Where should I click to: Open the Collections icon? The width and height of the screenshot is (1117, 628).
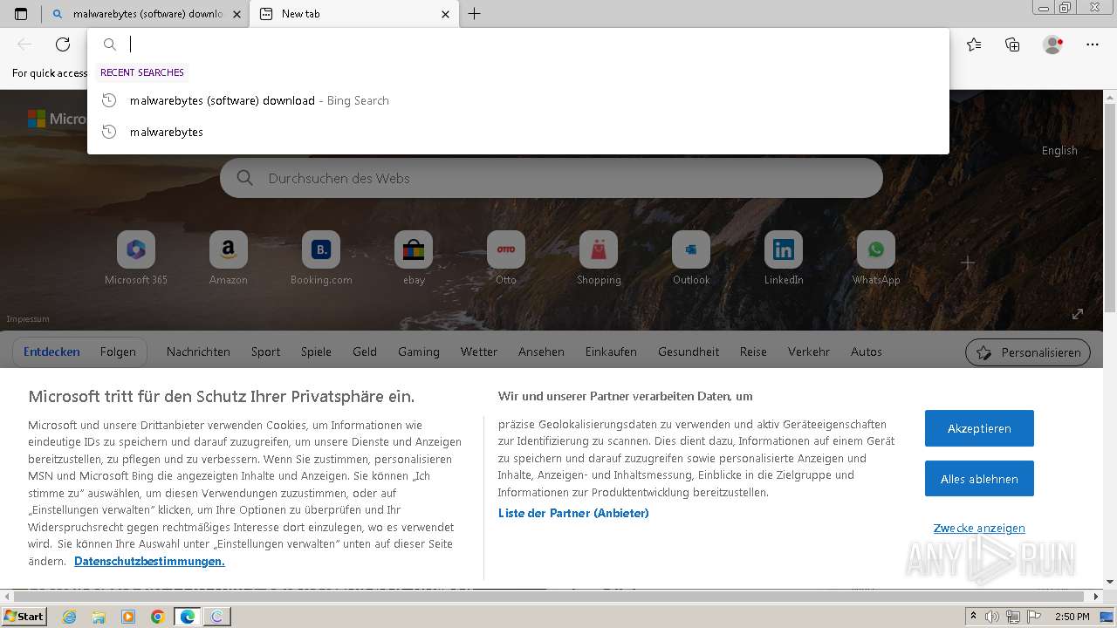(1012, 44)
